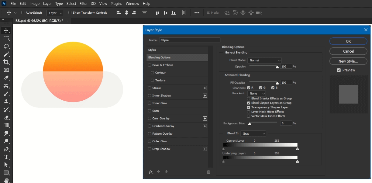
Task: Select the Eyedropper tool
Action: coord(6,78)
